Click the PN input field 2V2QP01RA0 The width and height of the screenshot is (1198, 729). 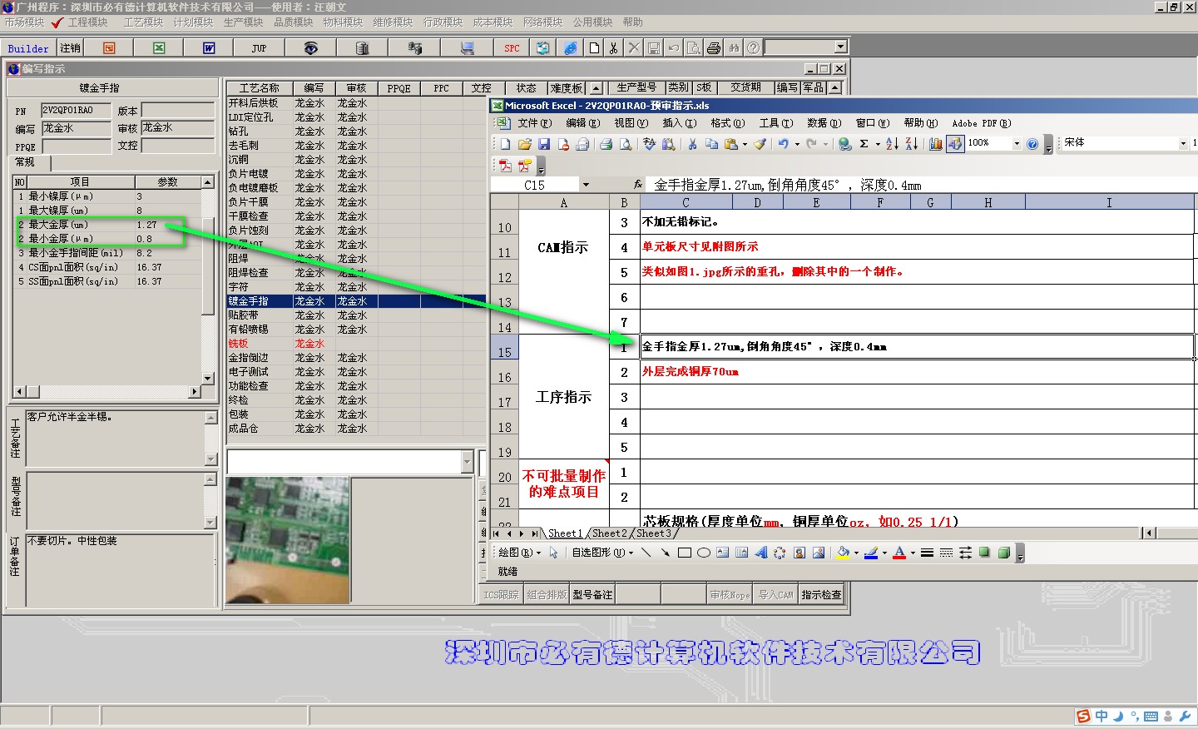pos(76,110)
